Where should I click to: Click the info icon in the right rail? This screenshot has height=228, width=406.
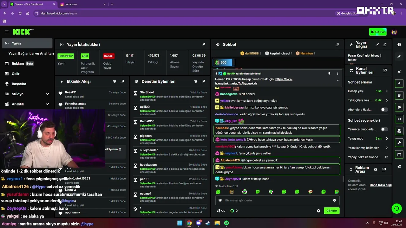[x=399, y=45]
